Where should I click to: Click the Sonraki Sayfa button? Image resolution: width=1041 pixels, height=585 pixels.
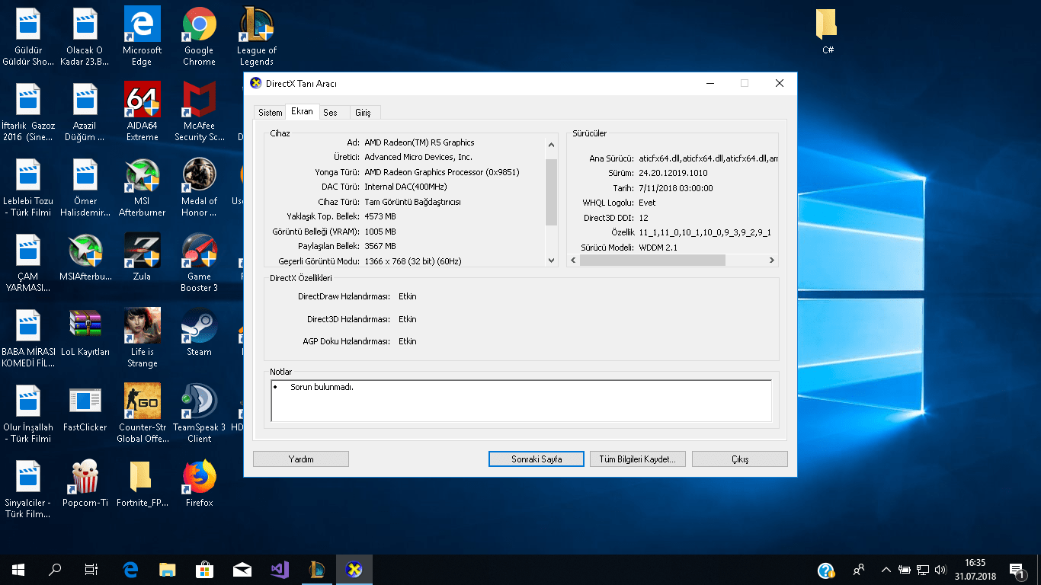point(537,459)
